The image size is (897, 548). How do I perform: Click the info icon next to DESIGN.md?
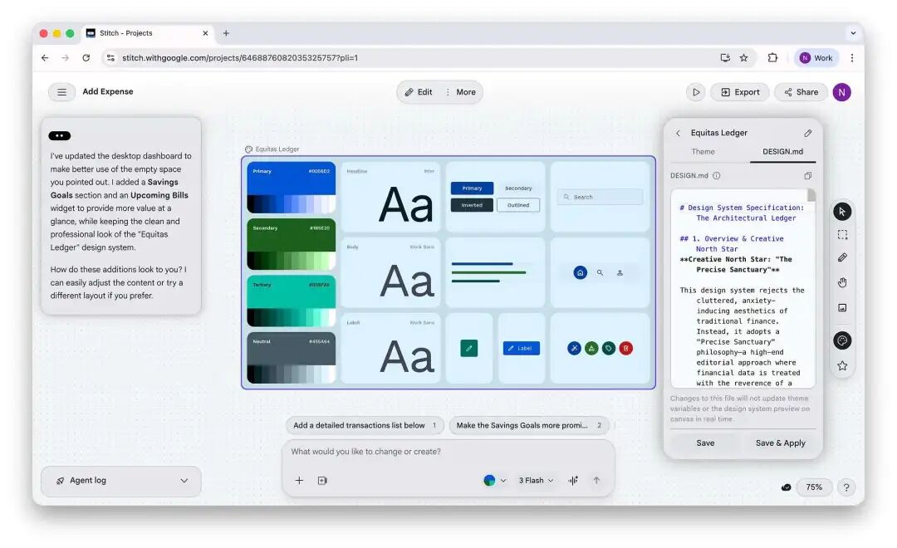click(x=716, y=176)
